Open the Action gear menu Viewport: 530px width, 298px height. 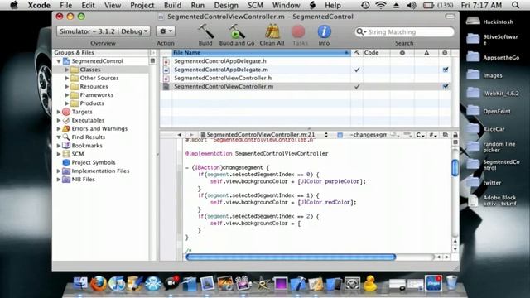pyautogui.click(x=166, y=31)
